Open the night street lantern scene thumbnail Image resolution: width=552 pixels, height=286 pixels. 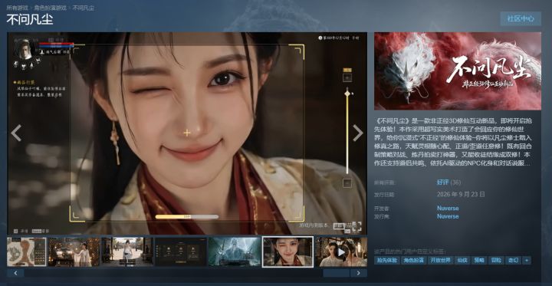coord(74,251)
